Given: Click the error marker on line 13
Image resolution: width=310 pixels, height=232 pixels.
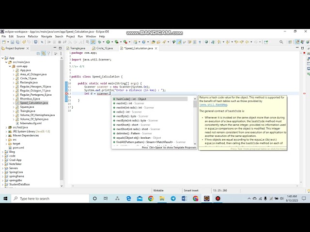Looking at the screenshot, I should [x=67, y=93].
